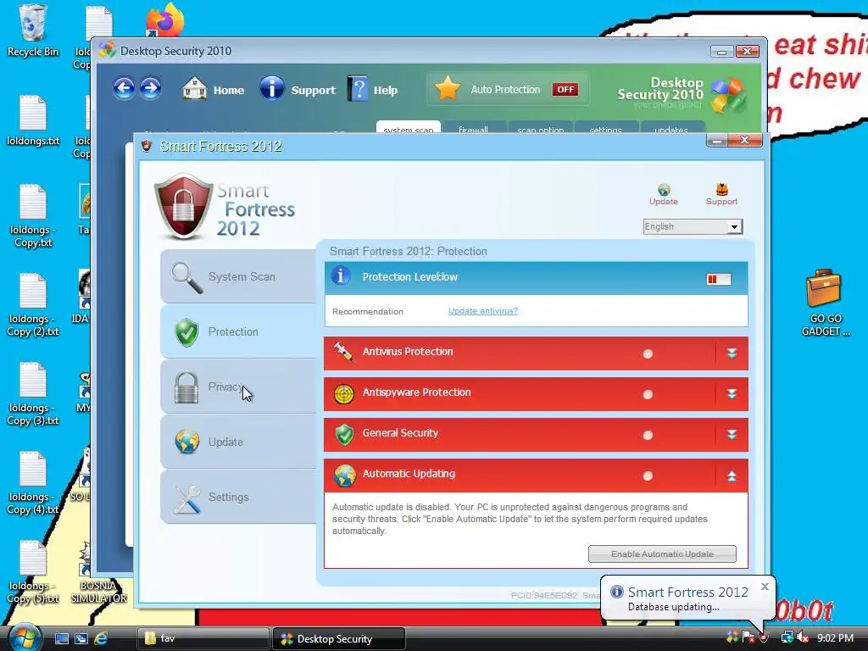Expand the Antispyware Protection section
The image size is (868, 651).
point(732,393)
